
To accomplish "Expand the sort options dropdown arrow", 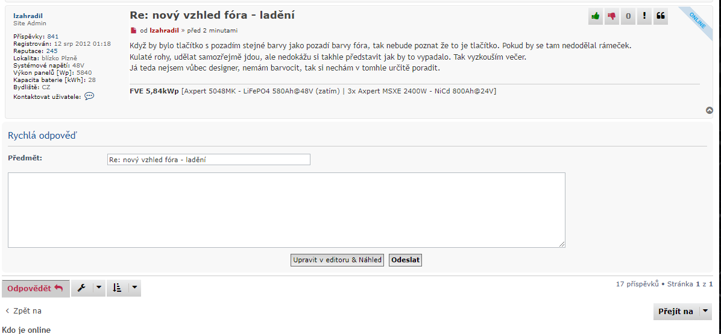I will pos(134,288).
